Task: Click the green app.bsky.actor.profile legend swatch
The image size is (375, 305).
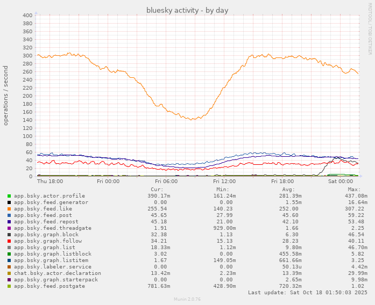Action: click(x=9, y=196)
